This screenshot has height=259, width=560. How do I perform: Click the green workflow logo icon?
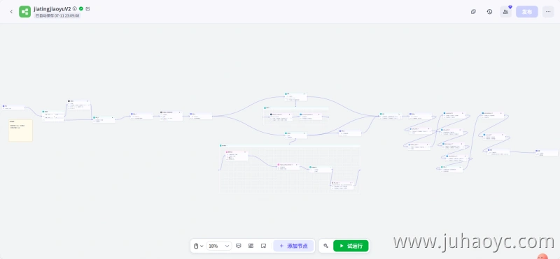pos(25,12)
